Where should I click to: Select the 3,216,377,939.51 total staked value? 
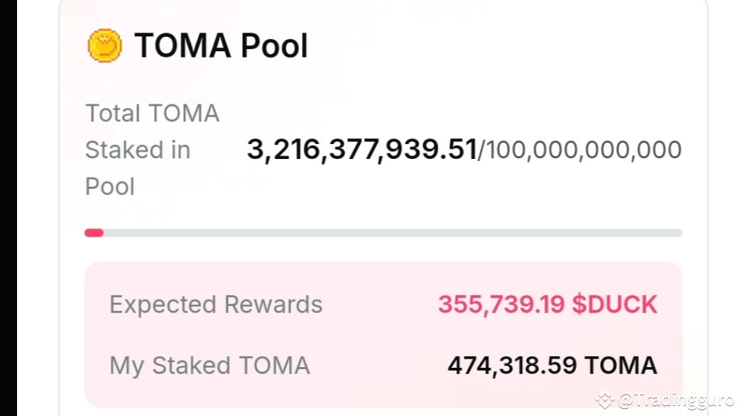(x=362, y=149)
